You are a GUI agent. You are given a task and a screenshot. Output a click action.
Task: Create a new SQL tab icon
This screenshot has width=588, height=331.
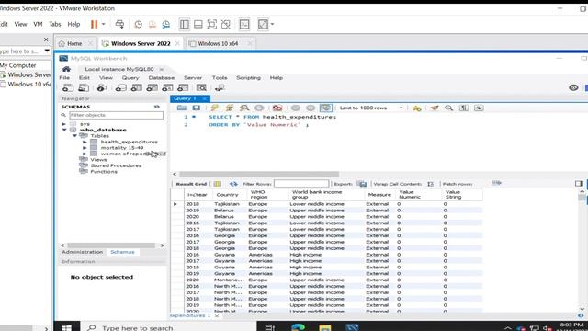click(67, 88)
